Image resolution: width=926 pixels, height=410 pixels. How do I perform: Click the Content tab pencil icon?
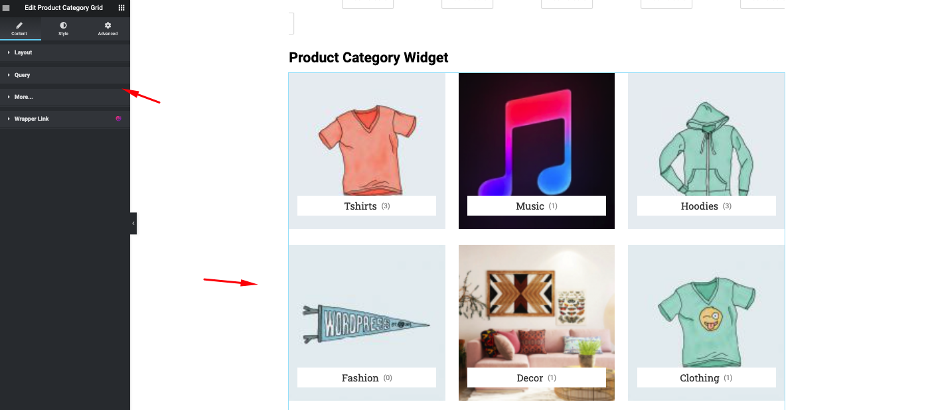click(x=19, y=25)
